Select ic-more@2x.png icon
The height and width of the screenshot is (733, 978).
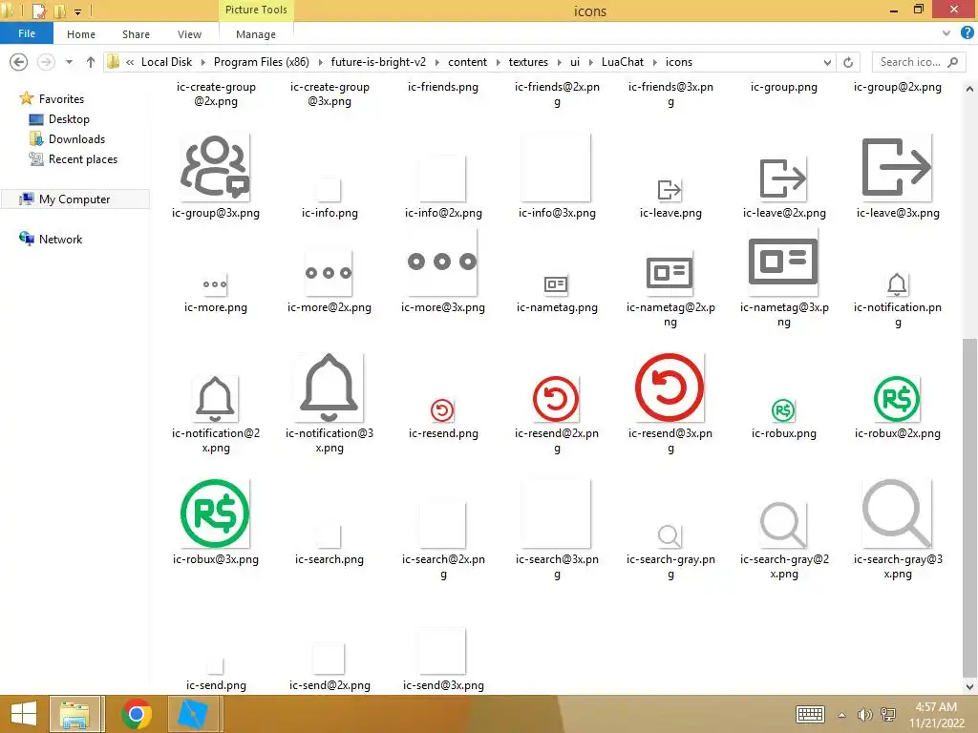coord(329,273)
